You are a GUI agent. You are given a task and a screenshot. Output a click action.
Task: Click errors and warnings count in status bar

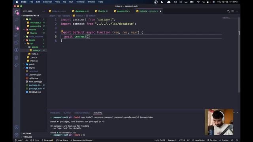tap(34, 140)
